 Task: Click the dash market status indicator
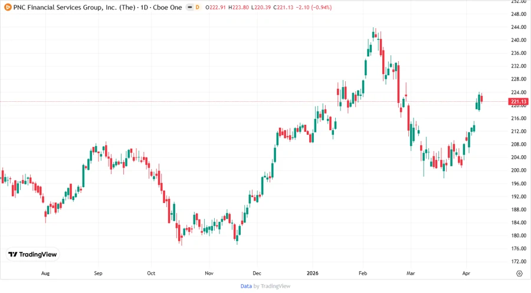[x=191, y=7]
